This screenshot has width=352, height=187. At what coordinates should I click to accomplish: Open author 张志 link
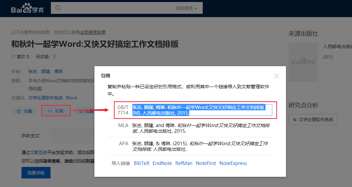33,71
